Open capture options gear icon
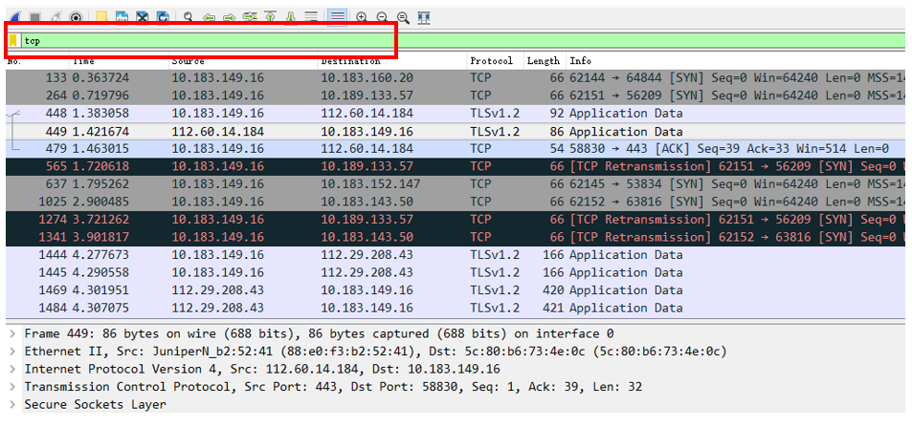Viewport: 912px width, 427px height. tap(76, 16)
